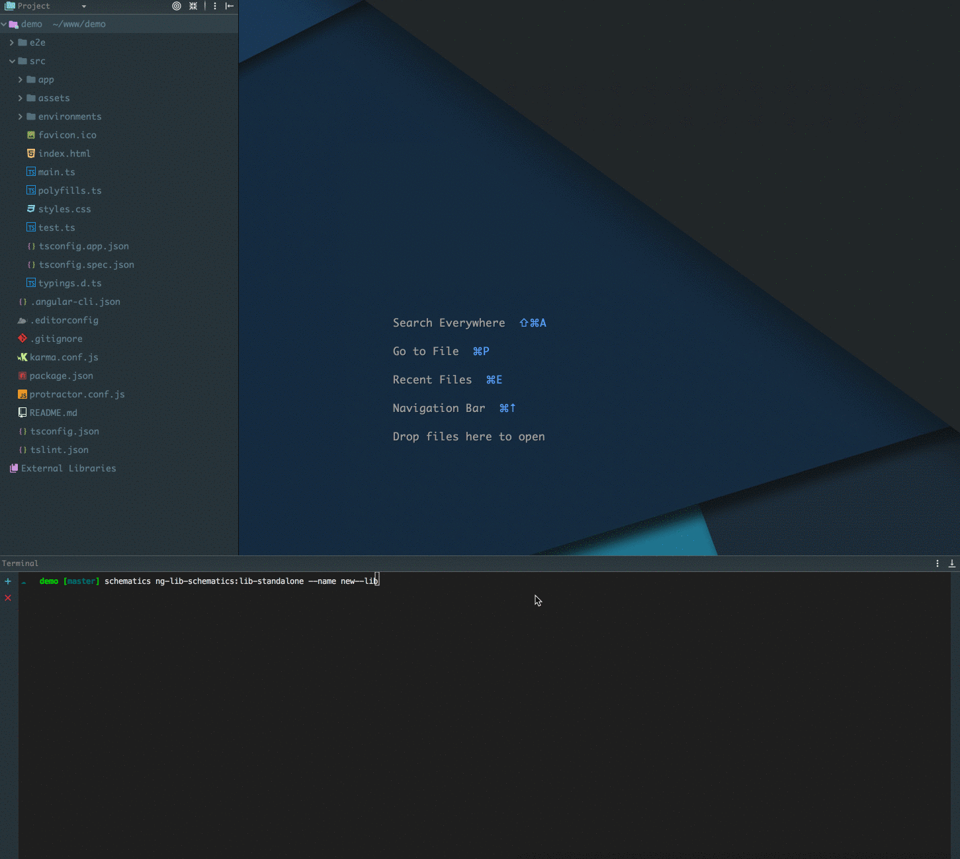Click 'Go to File' hint text
The width and height of the screenshot is (960, 859).
coord(425,351)
